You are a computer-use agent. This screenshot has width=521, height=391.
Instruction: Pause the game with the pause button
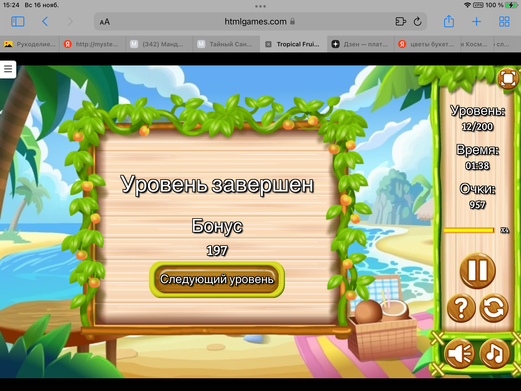coord(477,271)
